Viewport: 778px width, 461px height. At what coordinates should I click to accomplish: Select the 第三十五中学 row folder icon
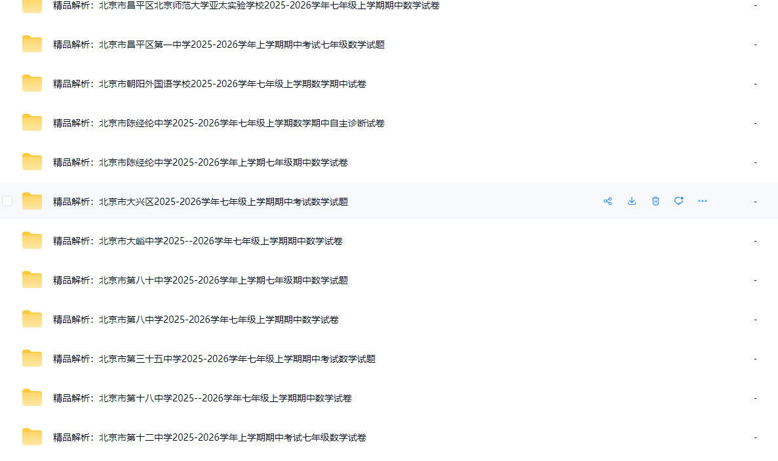(32, 359)
